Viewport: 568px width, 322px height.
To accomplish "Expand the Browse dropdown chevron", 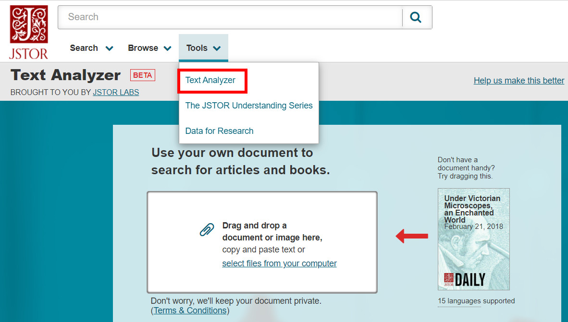I will click(x=167, y=48).
